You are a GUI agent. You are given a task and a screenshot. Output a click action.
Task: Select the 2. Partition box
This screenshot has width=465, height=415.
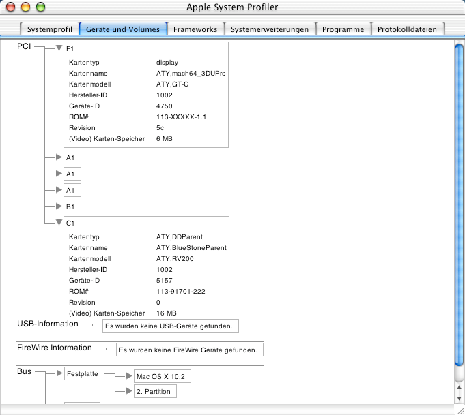click(155, 391)
